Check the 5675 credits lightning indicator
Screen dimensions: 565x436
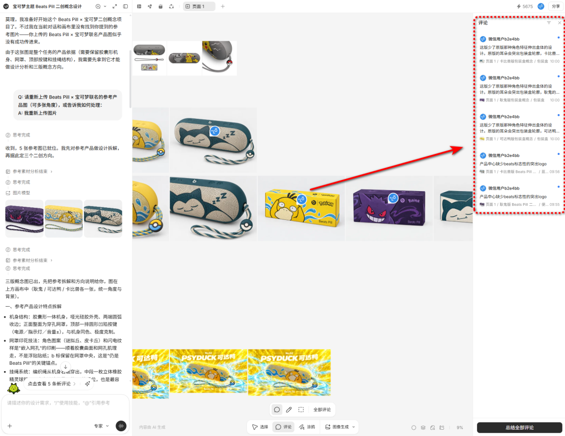(x=525, y=6)
